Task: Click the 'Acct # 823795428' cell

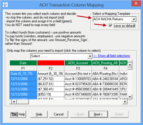Action: (x=78, y=84)
